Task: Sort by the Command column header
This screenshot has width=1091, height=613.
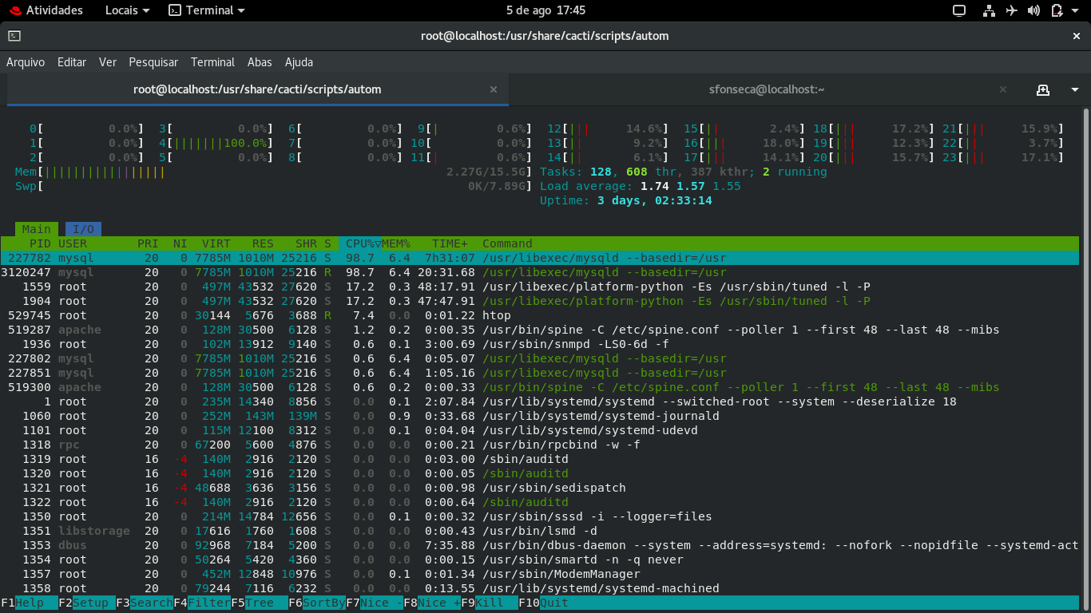Action: pos(507,243)
